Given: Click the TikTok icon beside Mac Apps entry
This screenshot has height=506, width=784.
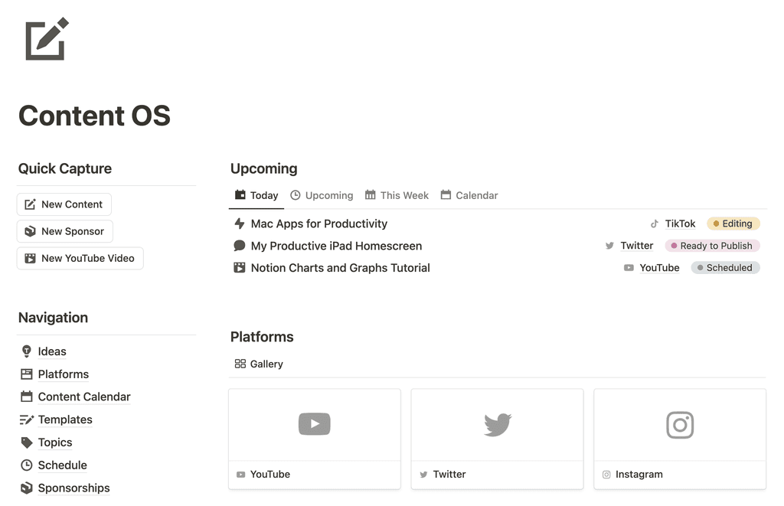Looking at the screenshot, I should click(656, 224).
